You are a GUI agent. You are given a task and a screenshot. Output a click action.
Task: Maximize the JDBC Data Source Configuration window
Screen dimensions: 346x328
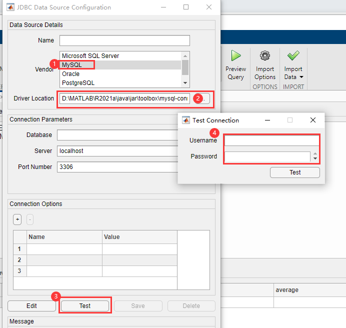tap(186, 7)
